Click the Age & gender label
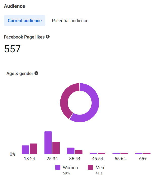This screenshot has width=152, height=181. point(20,74)
